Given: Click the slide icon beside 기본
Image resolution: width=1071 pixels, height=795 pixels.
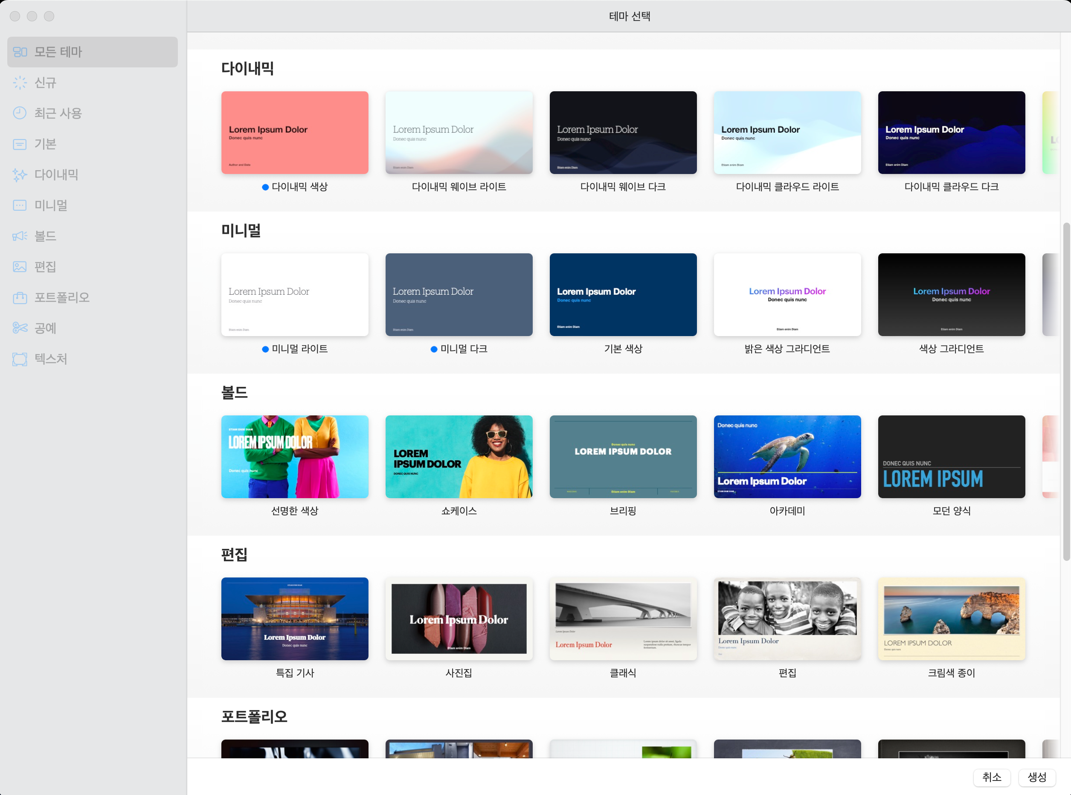Looking at the screenshot, I should click(20, 144).
